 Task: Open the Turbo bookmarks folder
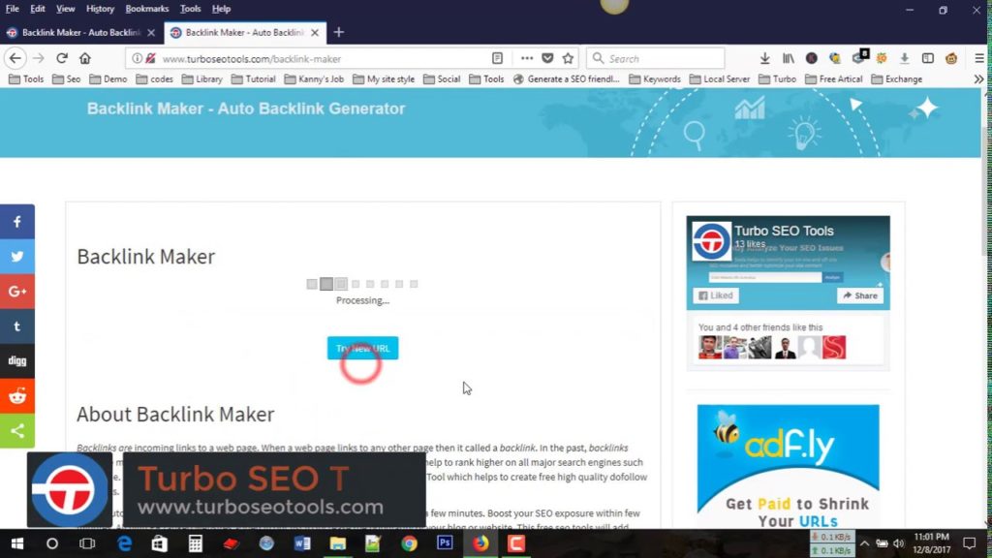(778, 79)
